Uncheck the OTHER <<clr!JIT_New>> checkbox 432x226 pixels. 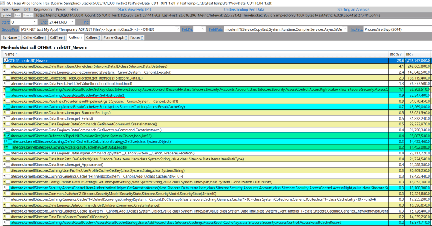pos(5,61)
